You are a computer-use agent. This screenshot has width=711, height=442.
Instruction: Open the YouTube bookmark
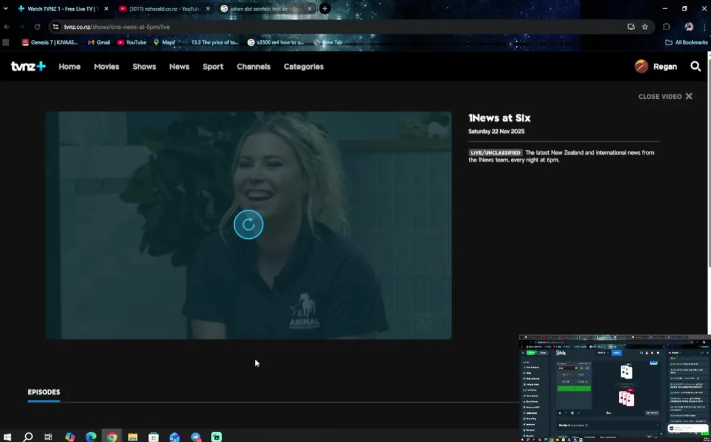(x=132, y=42)
